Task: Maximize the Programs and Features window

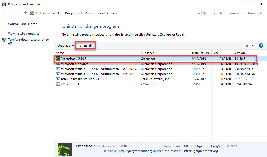Action: pos(249,4)
